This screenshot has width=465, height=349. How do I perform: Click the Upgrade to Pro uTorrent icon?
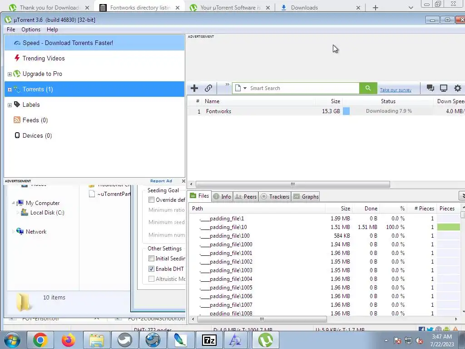[17, 74]
